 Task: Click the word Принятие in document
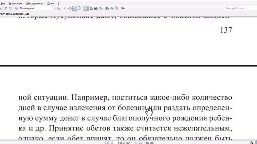pos(66,128)
